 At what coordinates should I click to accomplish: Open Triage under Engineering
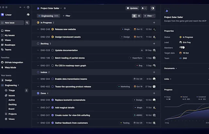(10, 90)
